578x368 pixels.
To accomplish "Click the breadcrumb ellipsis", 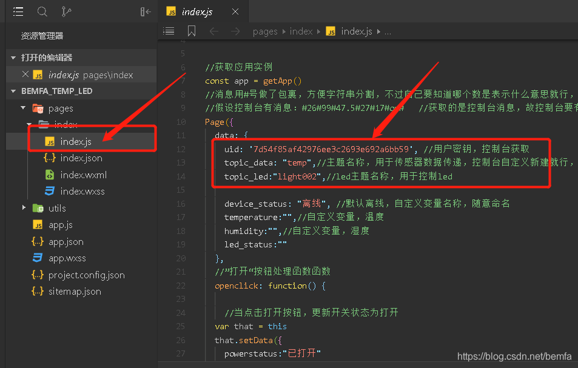I will coord(388,32).
